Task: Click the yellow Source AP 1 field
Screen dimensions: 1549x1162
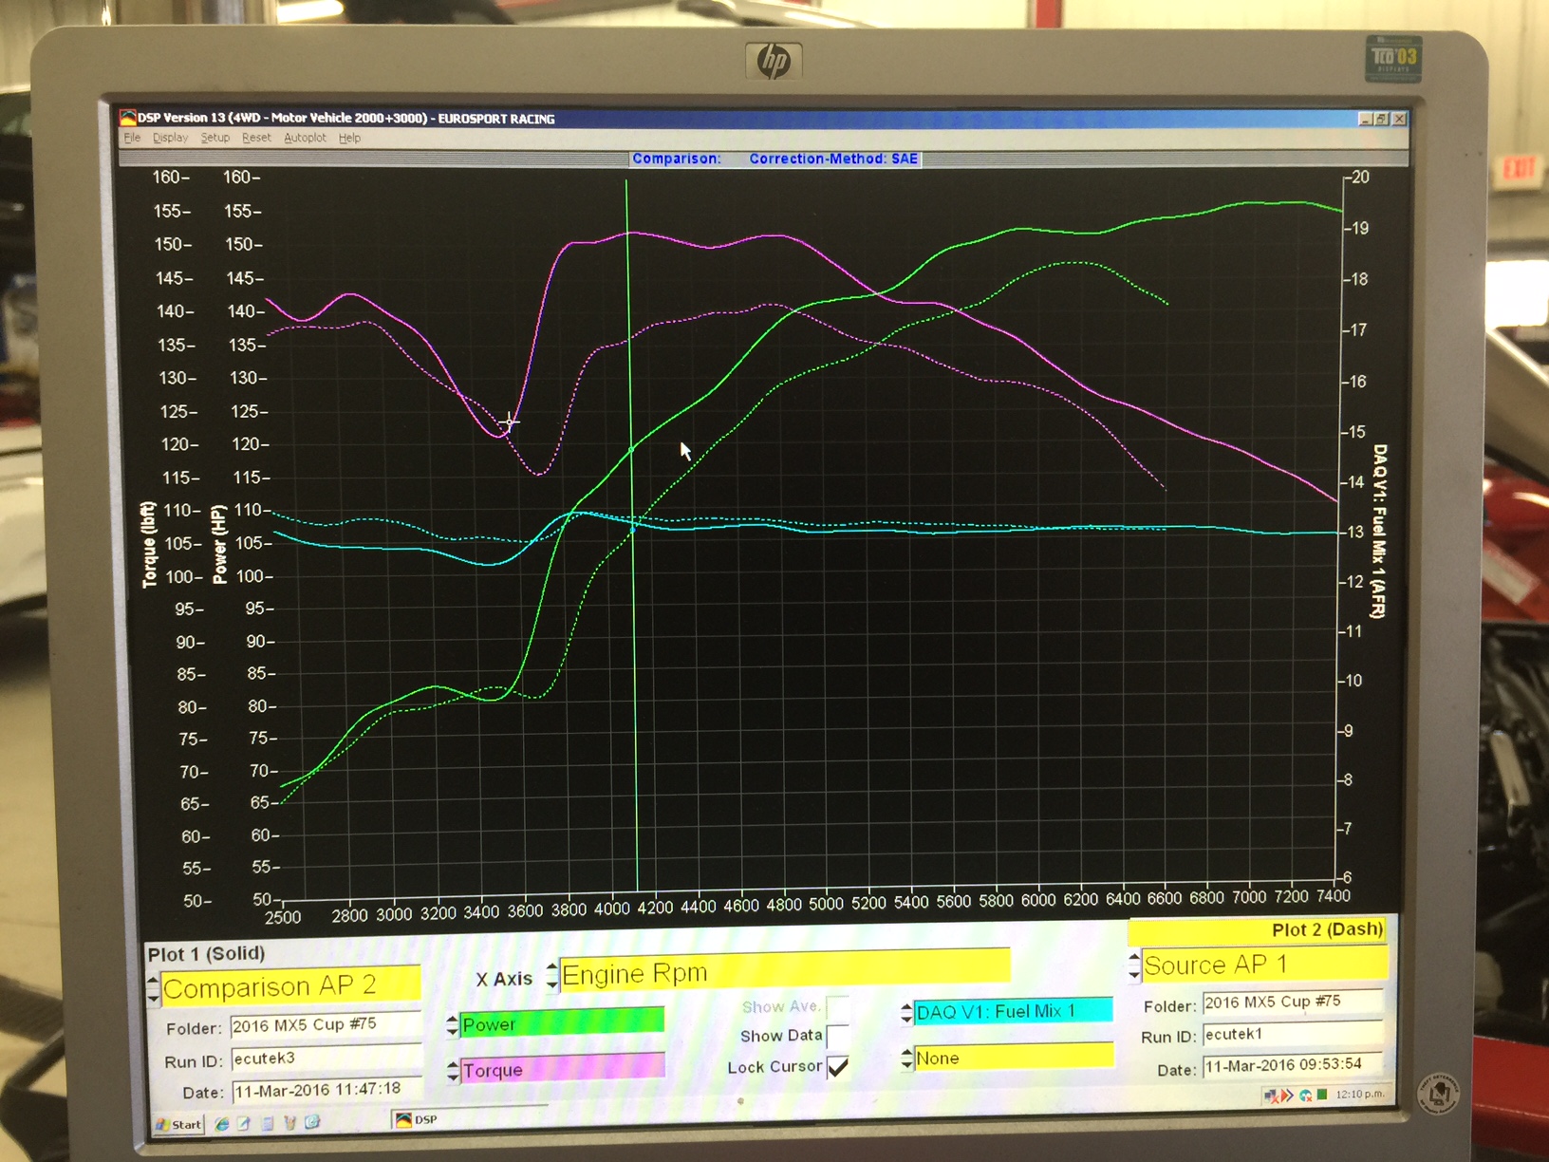Action: [1264, 965]
